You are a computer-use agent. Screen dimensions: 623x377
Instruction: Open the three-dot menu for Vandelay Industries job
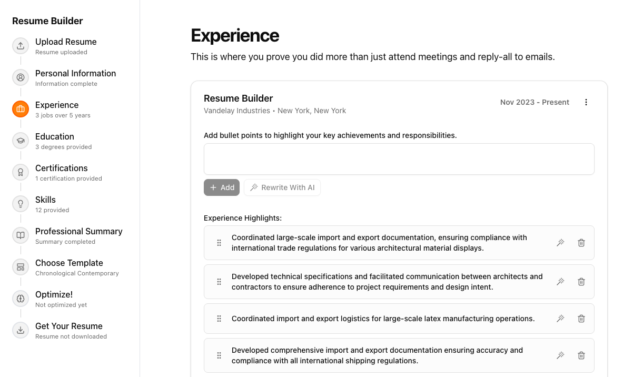click(586, 102)
